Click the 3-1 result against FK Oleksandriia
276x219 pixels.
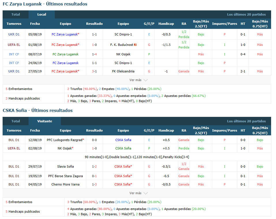[94, 71]
